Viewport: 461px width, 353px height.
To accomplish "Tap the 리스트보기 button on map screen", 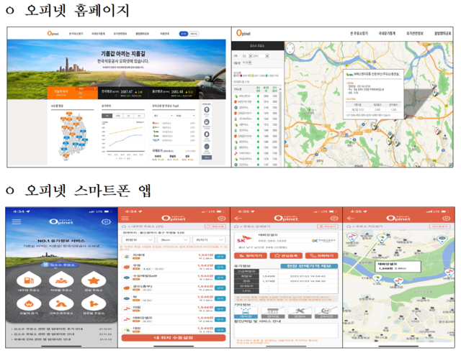I will (440, 226).
